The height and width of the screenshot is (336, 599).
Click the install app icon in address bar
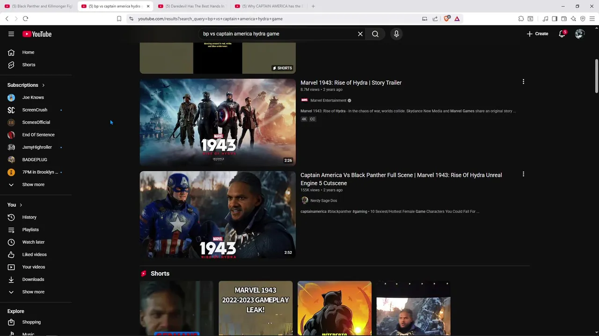[424, 19]
